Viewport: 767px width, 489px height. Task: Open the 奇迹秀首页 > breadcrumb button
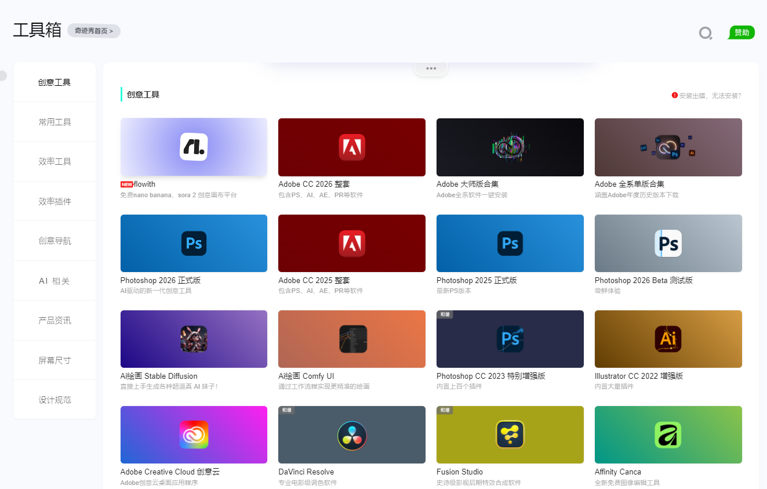[94, 31]
